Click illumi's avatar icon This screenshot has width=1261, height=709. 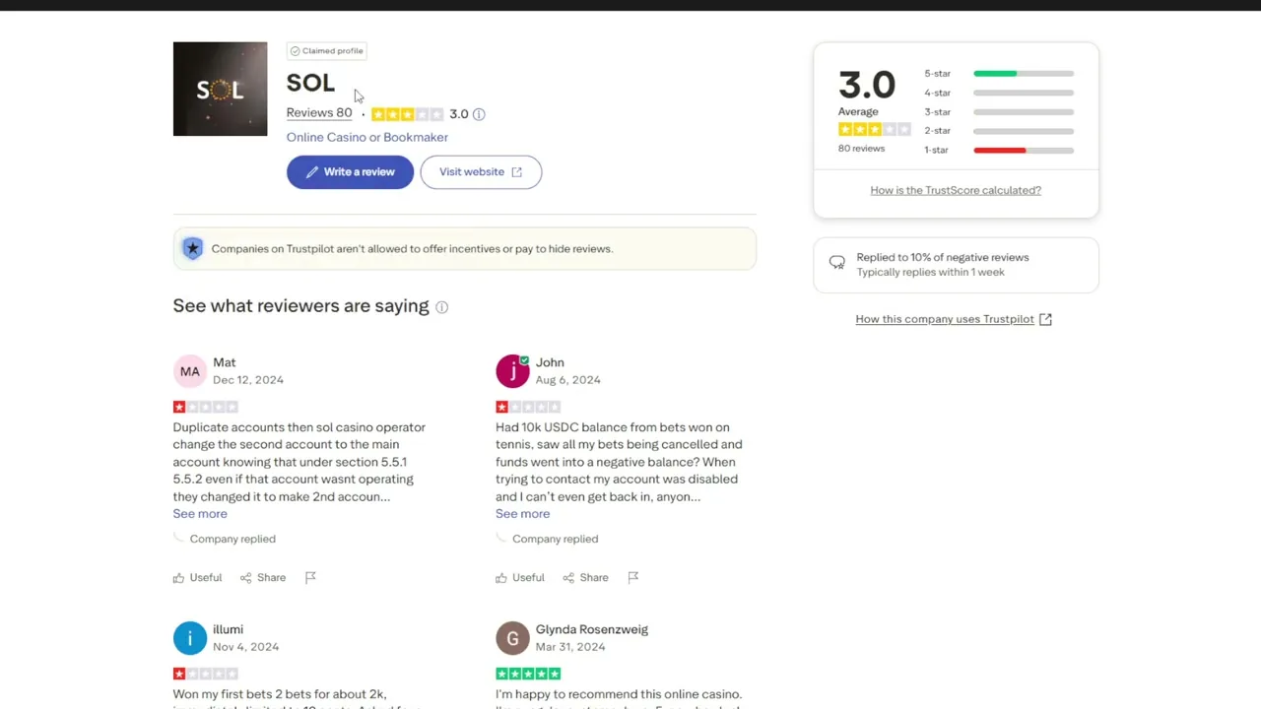190,638
